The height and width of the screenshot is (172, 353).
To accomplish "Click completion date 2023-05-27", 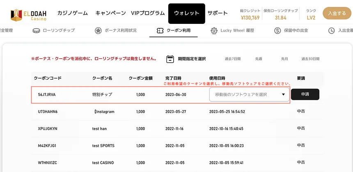I will tap(176, 112).
